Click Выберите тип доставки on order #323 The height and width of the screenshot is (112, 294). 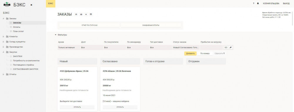click(x=71, y=101)
